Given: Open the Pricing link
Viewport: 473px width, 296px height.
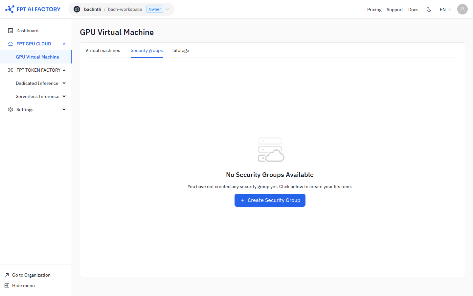Looking at the screenshot, I should click(374, 10).
